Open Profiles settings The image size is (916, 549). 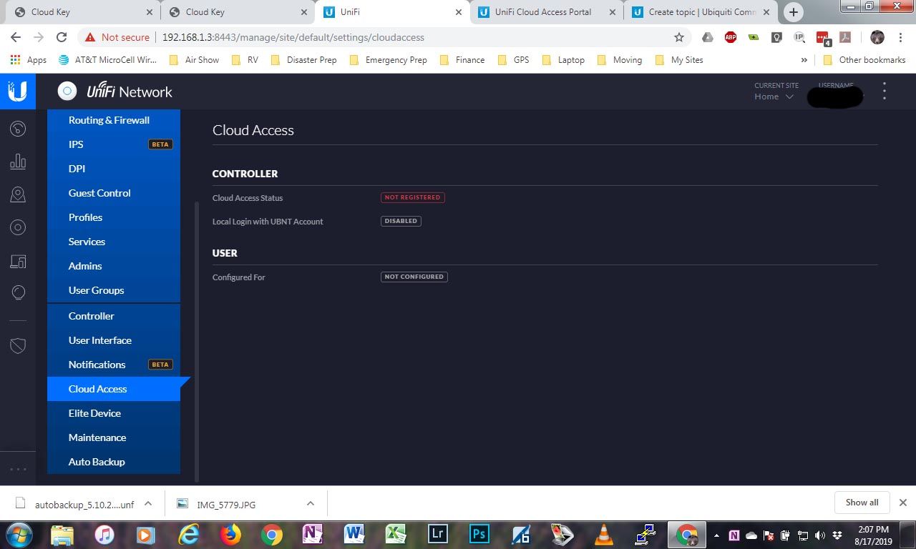point(114,217)
